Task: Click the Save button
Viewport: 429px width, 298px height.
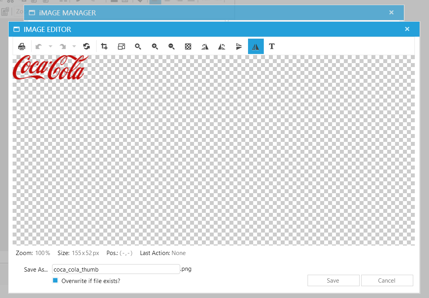Action: coord(333,281)
